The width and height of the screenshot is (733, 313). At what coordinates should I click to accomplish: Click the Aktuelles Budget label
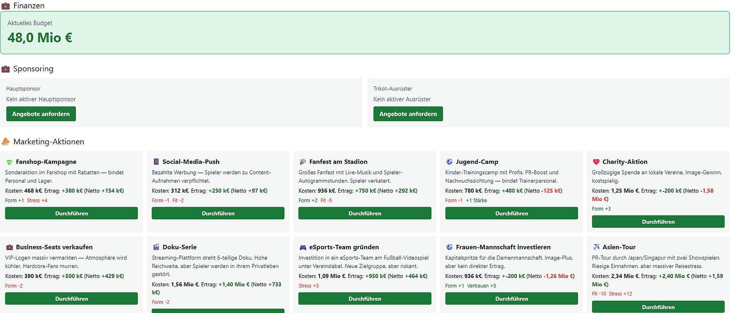pyautogui.click(x=30, y=23)
